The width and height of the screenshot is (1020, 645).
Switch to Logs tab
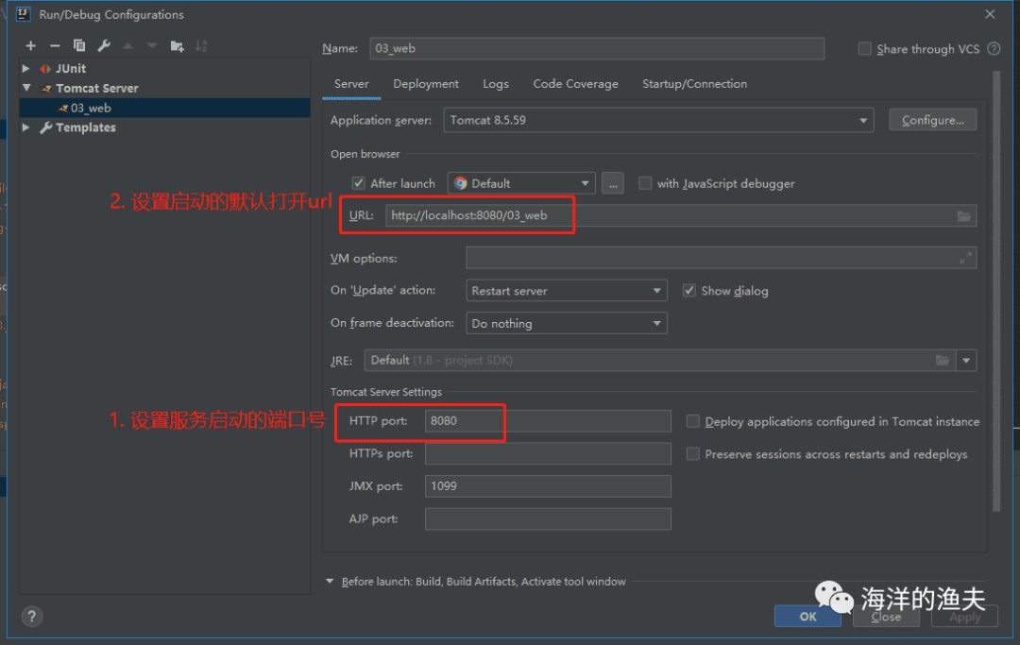(x=496, y=84)
